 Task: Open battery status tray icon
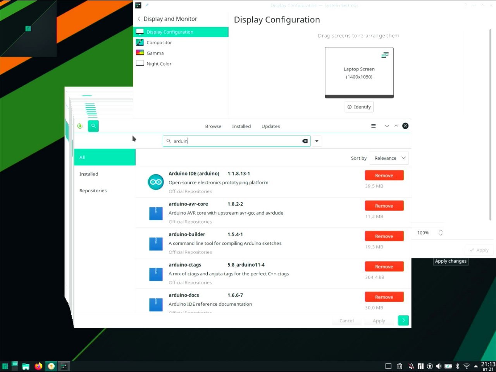tap(448, 366)
